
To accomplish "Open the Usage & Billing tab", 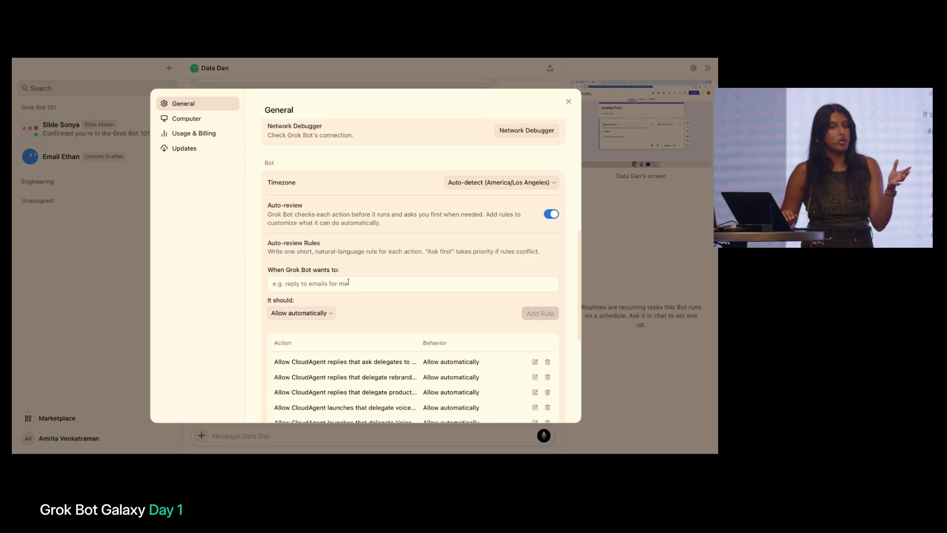I will tap(198, 133).
